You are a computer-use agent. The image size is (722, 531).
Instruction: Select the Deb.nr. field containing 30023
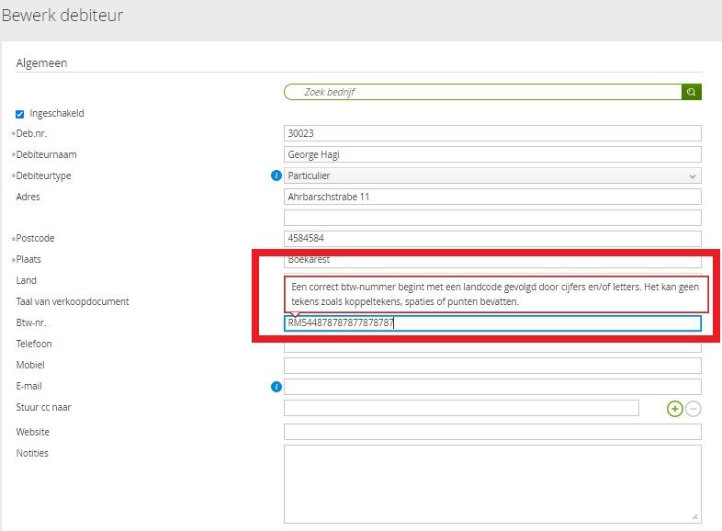click(492, 133)
